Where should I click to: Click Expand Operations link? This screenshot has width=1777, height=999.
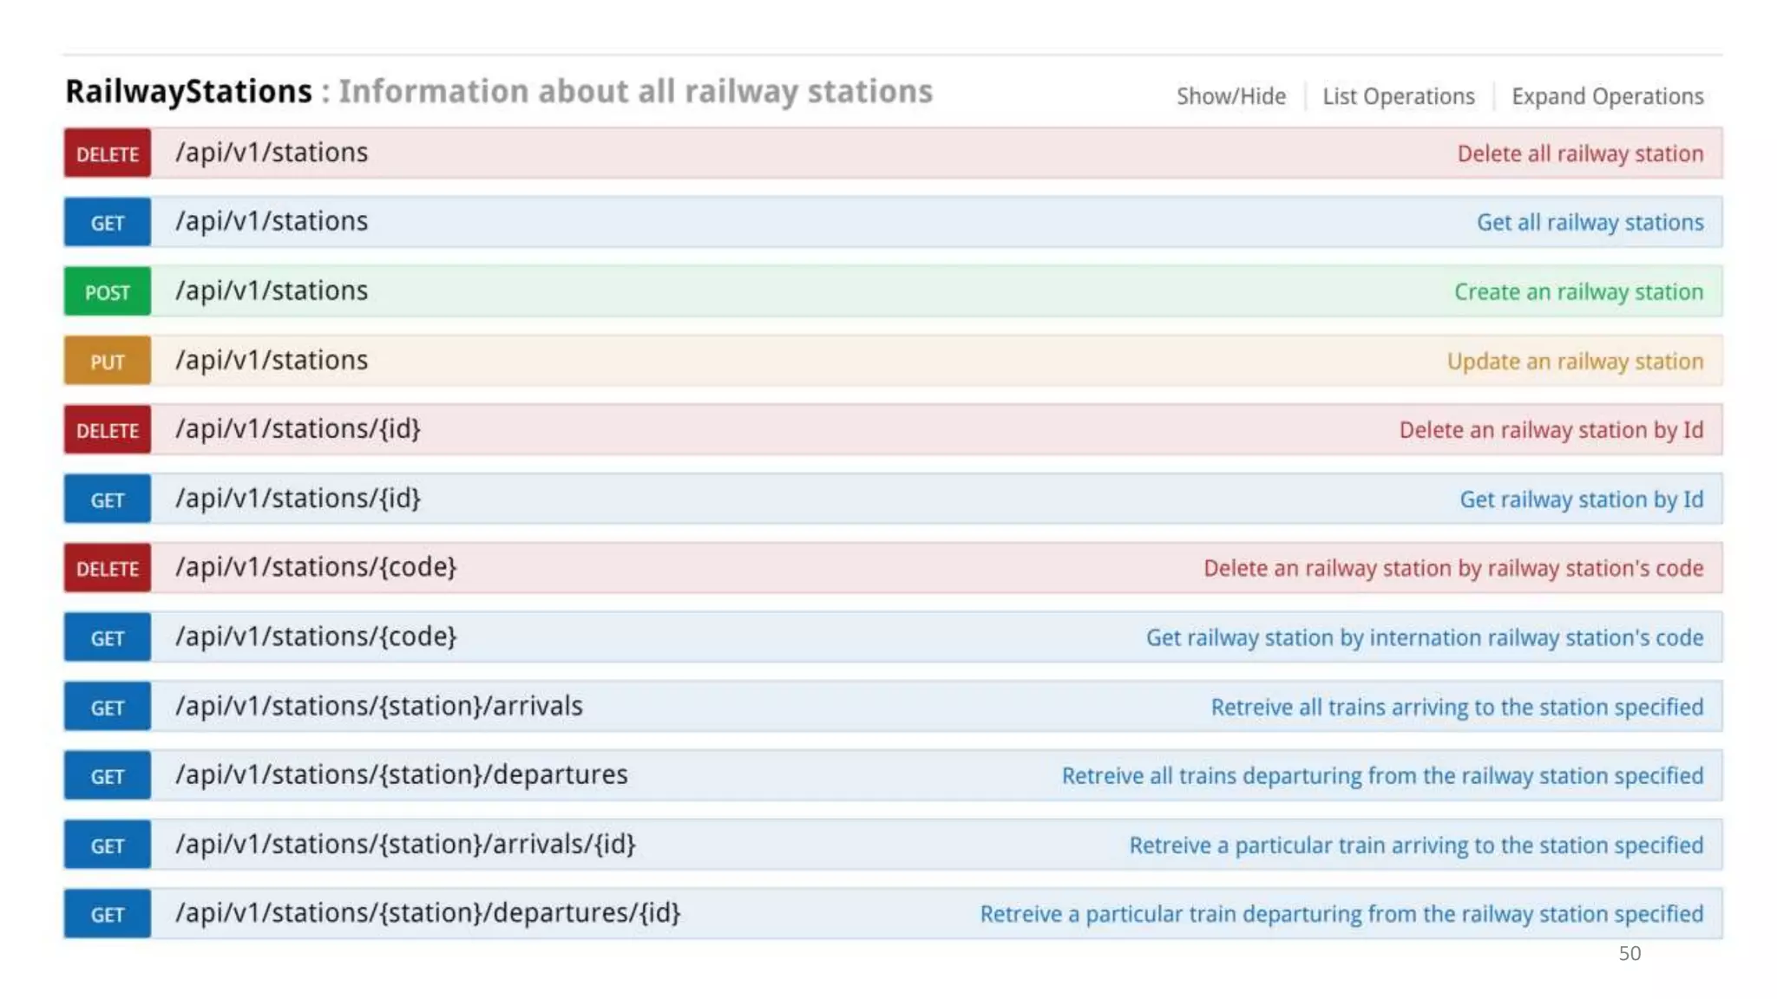(1607, 96)
